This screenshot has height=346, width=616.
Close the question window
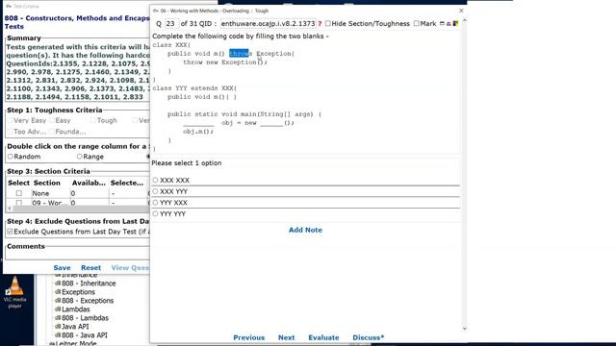[461, 11]
